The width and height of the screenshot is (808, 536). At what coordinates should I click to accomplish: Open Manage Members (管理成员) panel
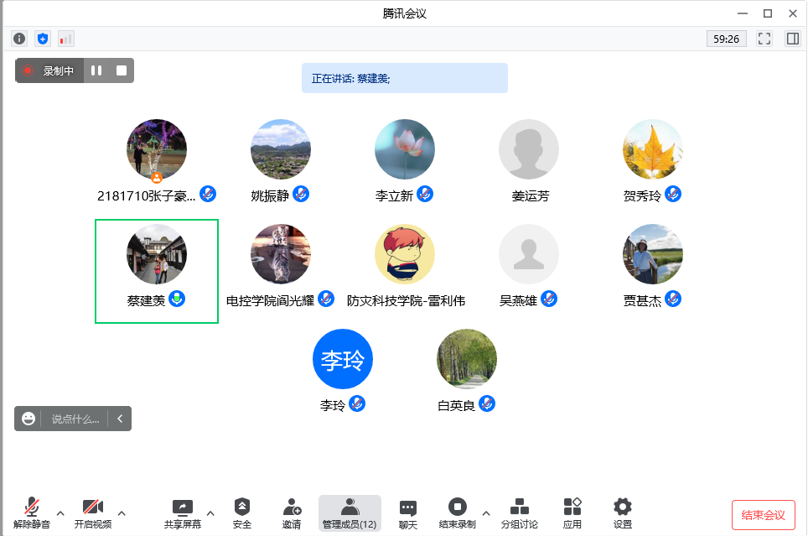[350, 513]
